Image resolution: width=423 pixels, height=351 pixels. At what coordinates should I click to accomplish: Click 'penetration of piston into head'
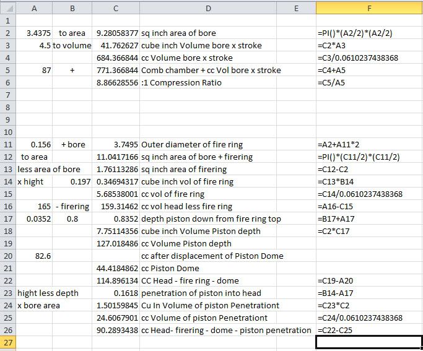click(201, 293)
